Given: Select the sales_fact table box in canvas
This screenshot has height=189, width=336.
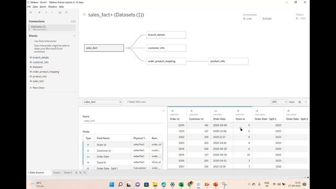Looking at the screenshot, I should pyautogui.click(x=104, y=48).
